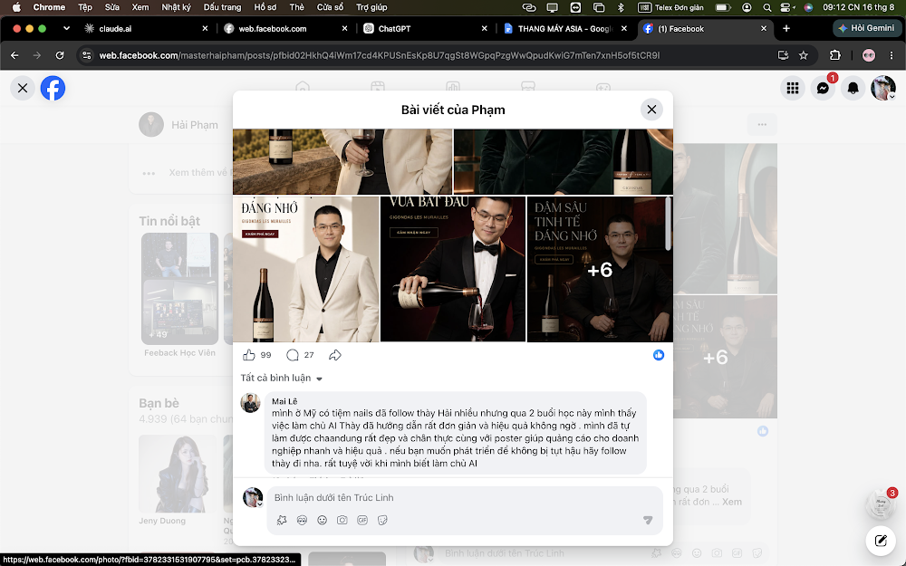Open Facebook notifications bell
Viewport: 906px width, 566px height.
[853, 88]
